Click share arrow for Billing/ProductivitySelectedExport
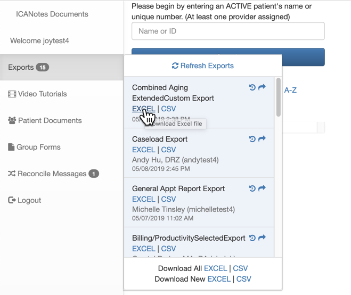This screenshot has height=295, width=351. click(x=262, y=238)
